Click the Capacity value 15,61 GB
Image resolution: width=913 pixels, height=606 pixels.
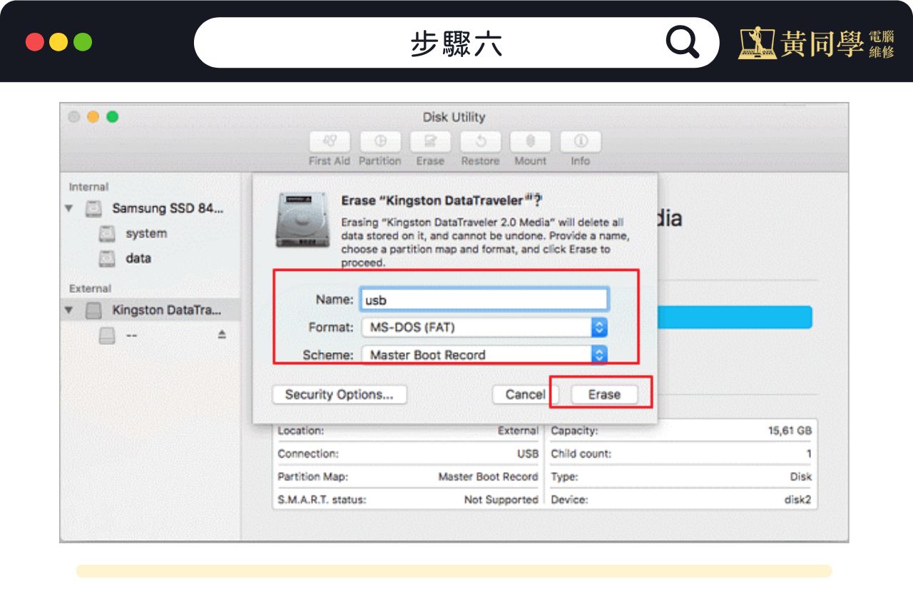coord(790,431)
